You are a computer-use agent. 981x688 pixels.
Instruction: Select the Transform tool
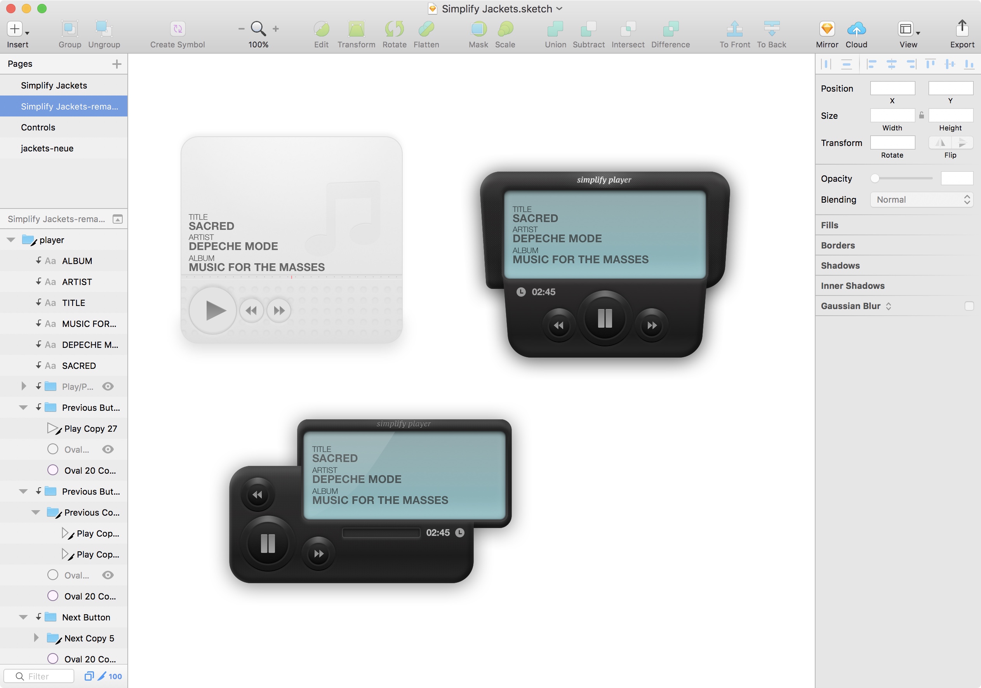[356, 29]
